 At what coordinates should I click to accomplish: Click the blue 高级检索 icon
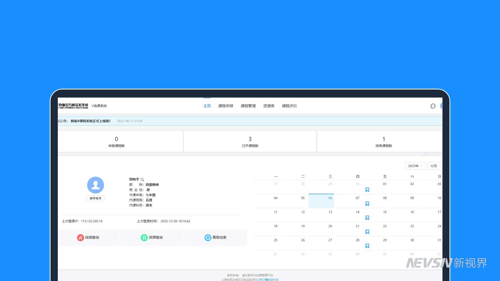(208, 238)
